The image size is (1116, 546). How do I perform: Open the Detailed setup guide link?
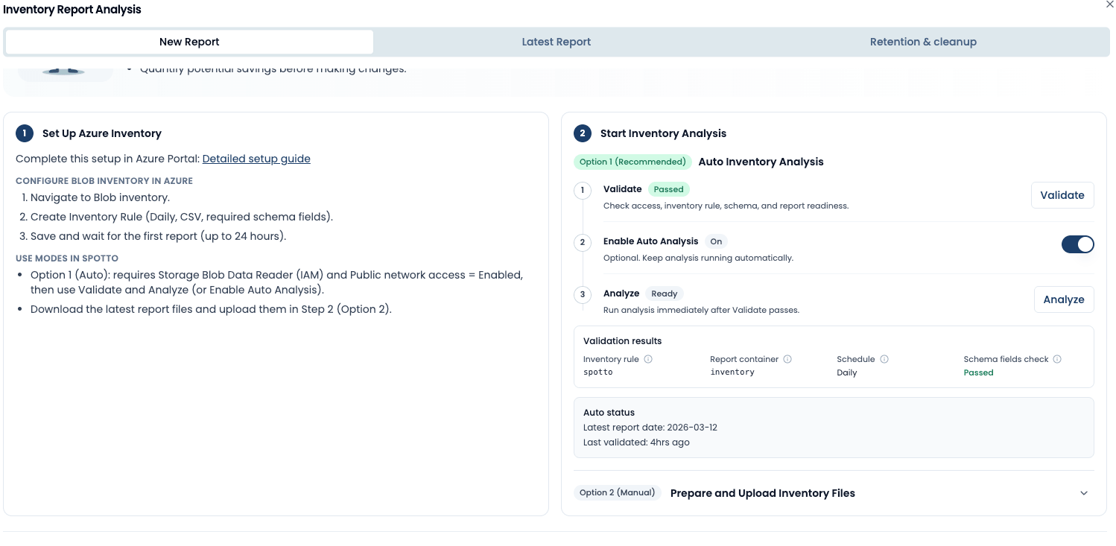point(256,158)
